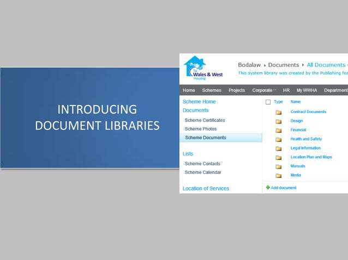
Task: Click the green plus Add document icon
Action: click(x=268, y=188)
